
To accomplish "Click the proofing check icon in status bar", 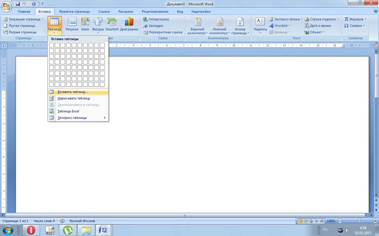I will [x=62, y=221].
